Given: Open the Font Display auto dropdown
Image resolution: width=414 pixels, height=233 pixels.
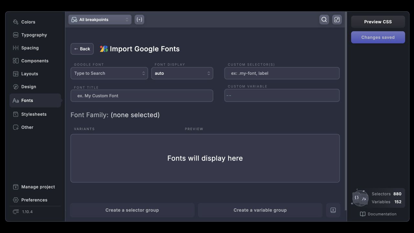Looking at the screenshot, I should coord(182,73).
